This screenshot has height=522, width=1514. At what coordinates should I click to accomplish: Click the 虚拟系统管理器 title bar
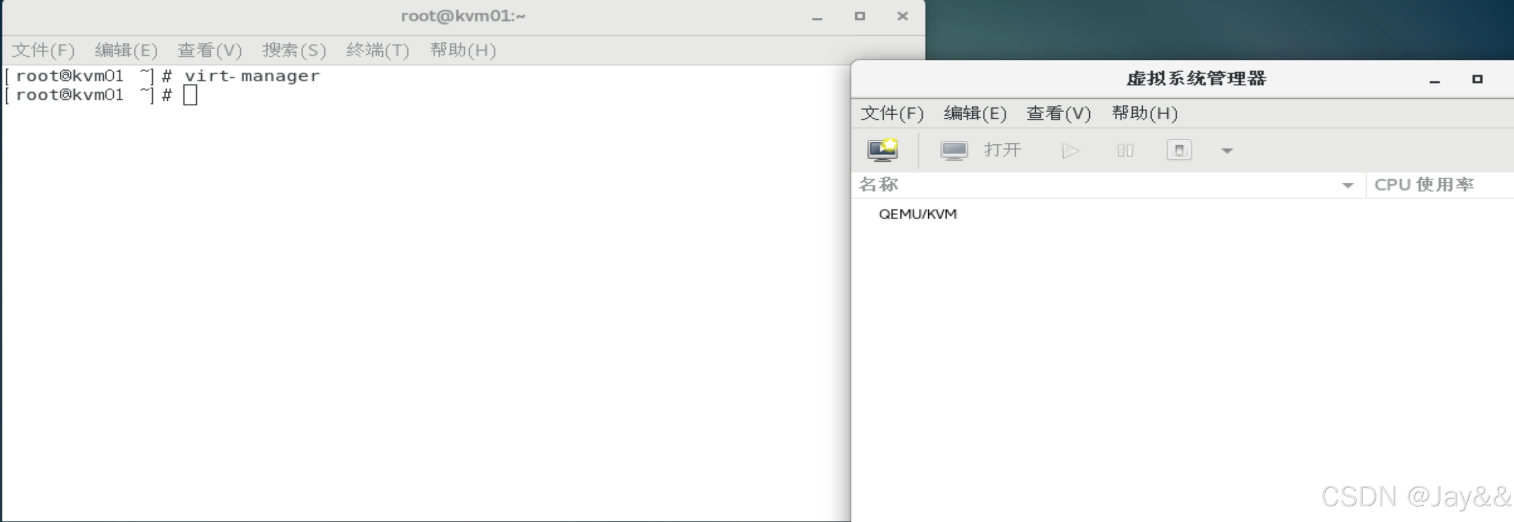click(x=1196, y=79)
